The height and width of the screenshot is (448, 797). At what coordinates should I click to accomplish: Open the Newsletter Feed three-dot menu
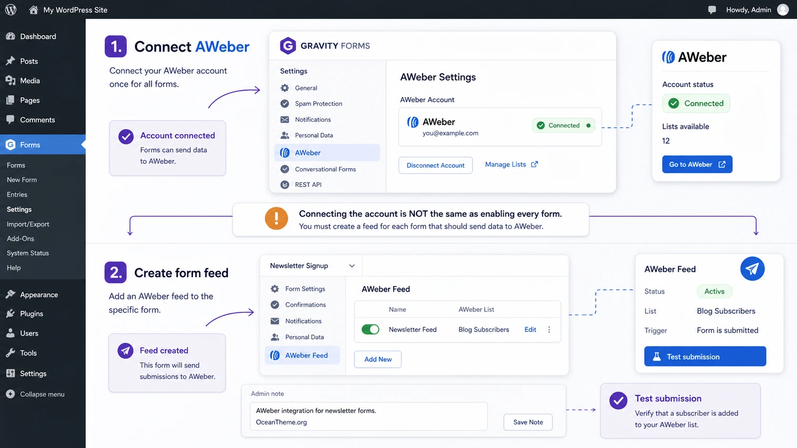coord(549,329)
